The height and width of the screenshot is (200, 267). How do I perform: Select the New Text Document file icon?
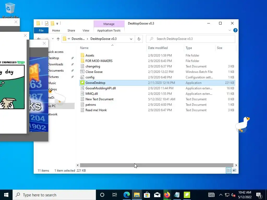[82, 99]
